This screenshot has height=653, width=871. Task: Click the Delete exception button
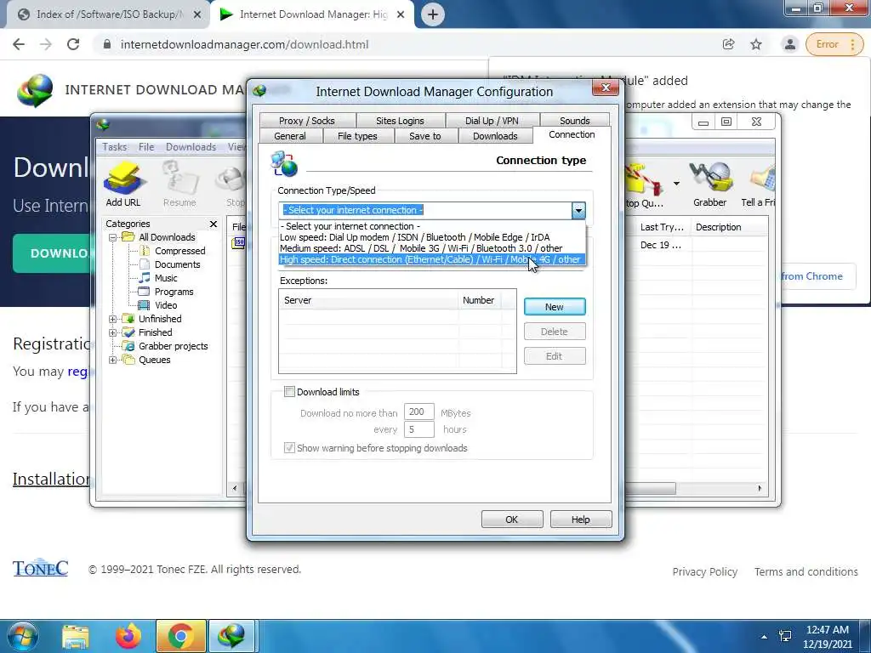(x=555, y=332)
